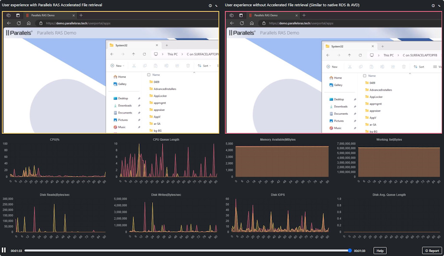
Task: Collapse the left Accelerated File retrieval panel
Action: tap(216, 6)
